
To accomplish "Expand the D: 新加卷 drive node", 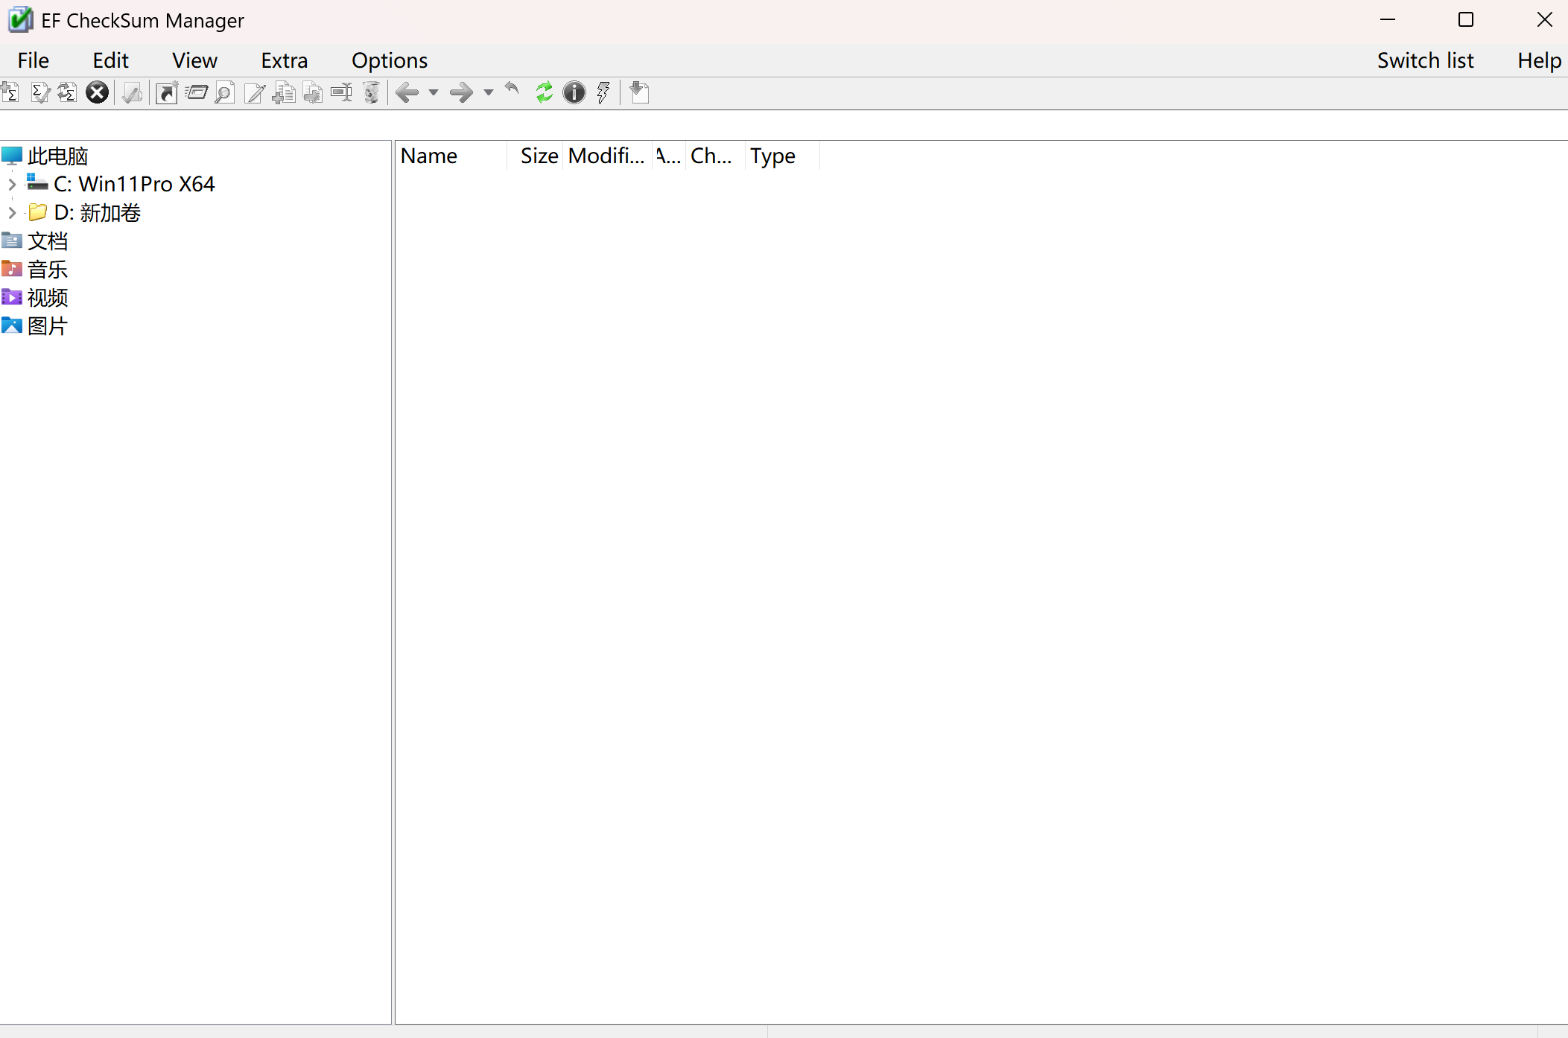I will [12, 213].
